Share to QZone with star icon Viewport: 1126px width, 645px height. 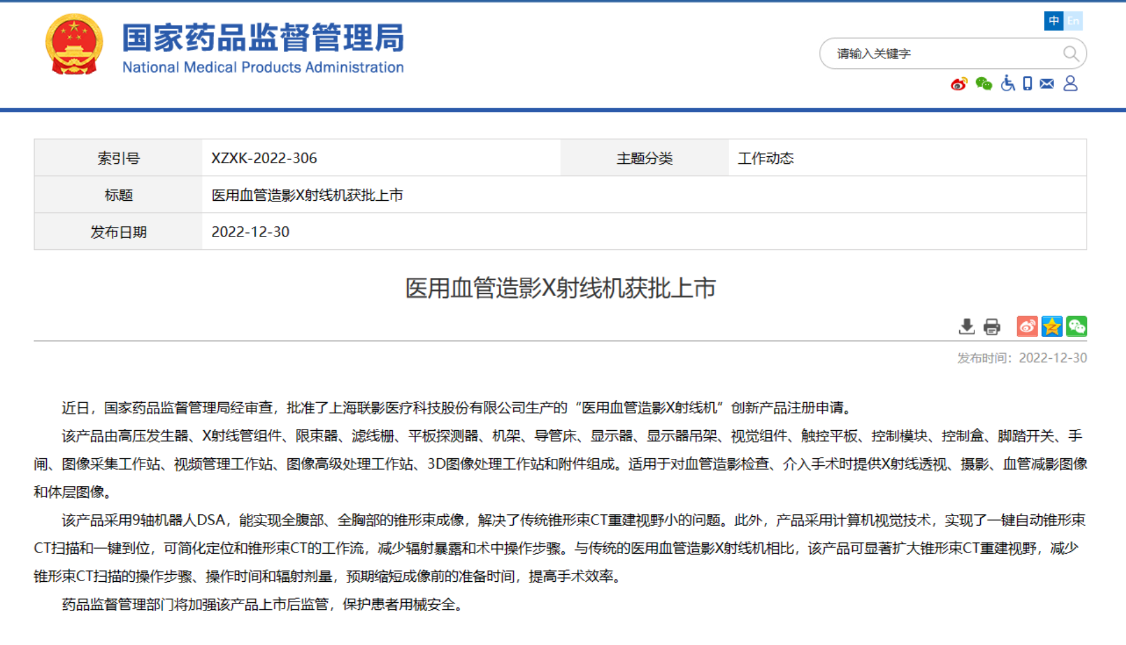pos(1052,327)
